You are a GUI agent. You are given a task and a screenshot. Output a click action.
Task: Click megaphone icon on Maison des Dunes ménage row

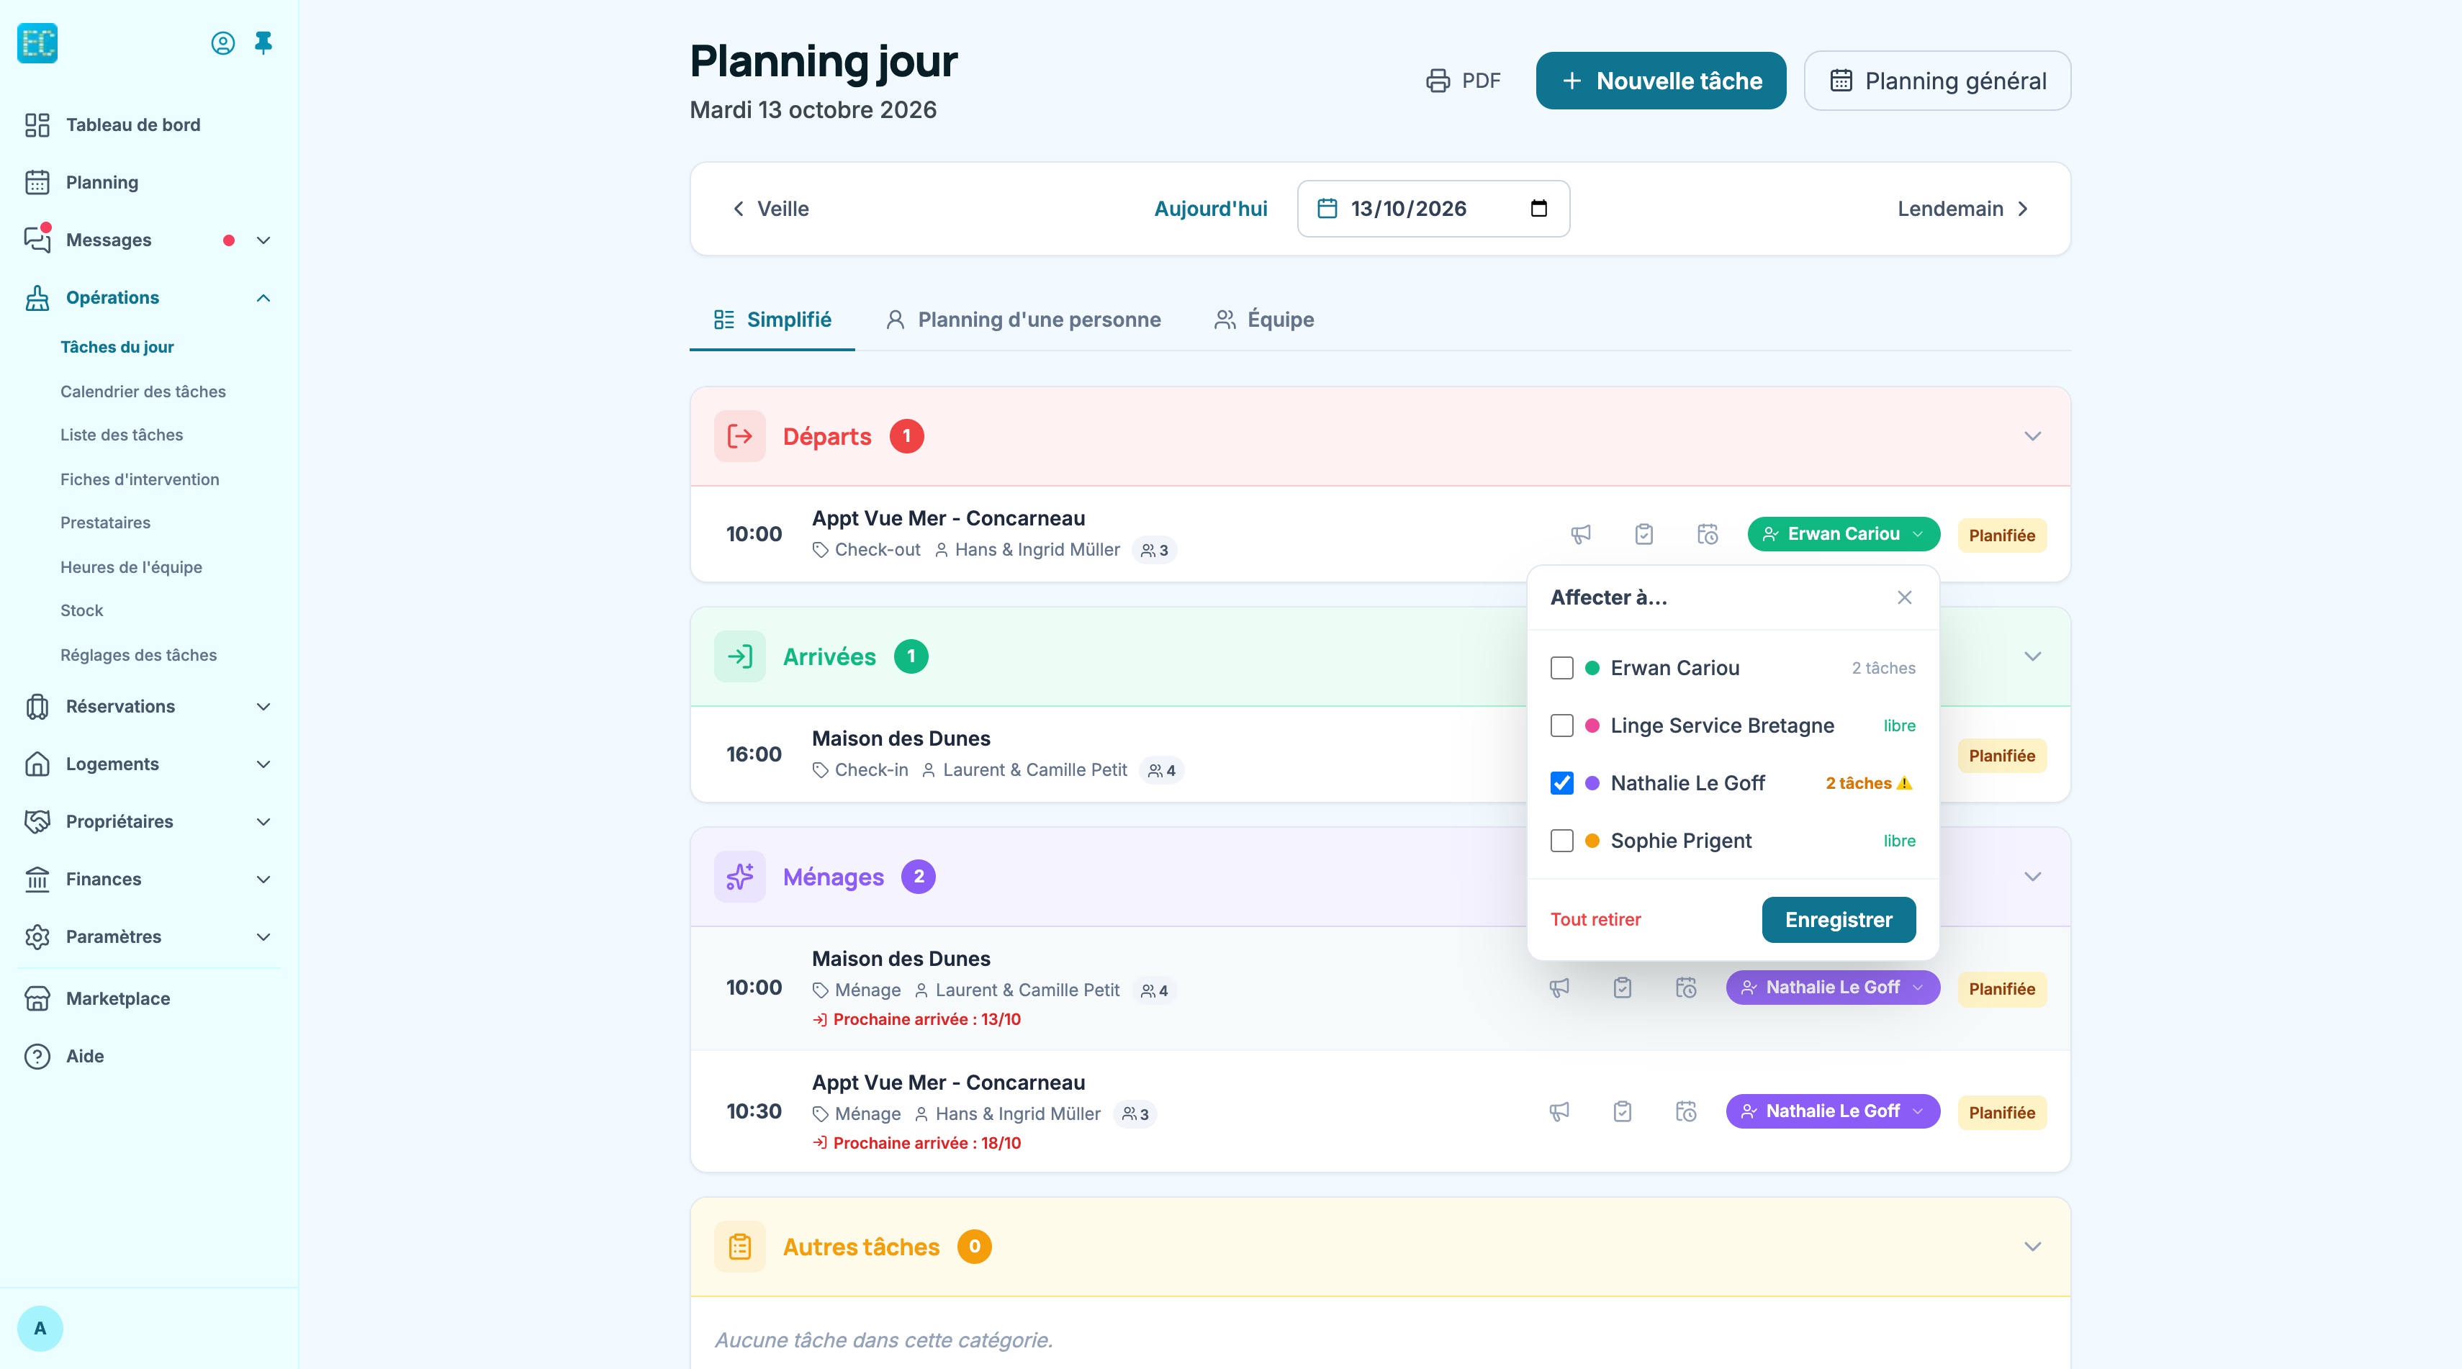click(x=1559, y=988)
